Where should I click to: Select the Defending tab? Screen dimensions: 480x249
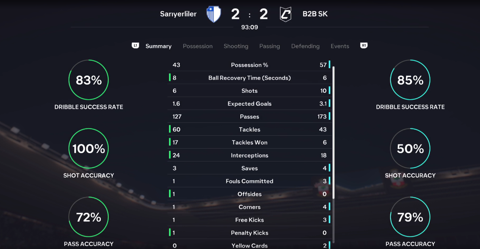coord(305,46)
